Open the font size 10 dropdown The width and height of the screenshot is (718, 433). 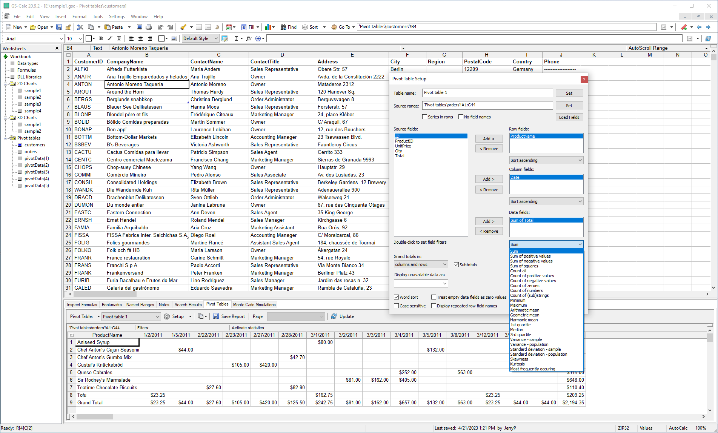(80, 38)
